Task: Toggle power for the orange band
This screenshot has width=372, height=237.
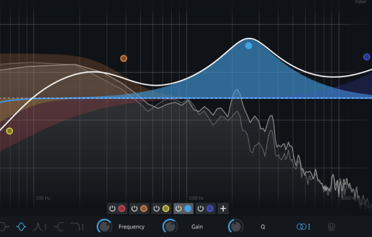Action: (135, 208)
